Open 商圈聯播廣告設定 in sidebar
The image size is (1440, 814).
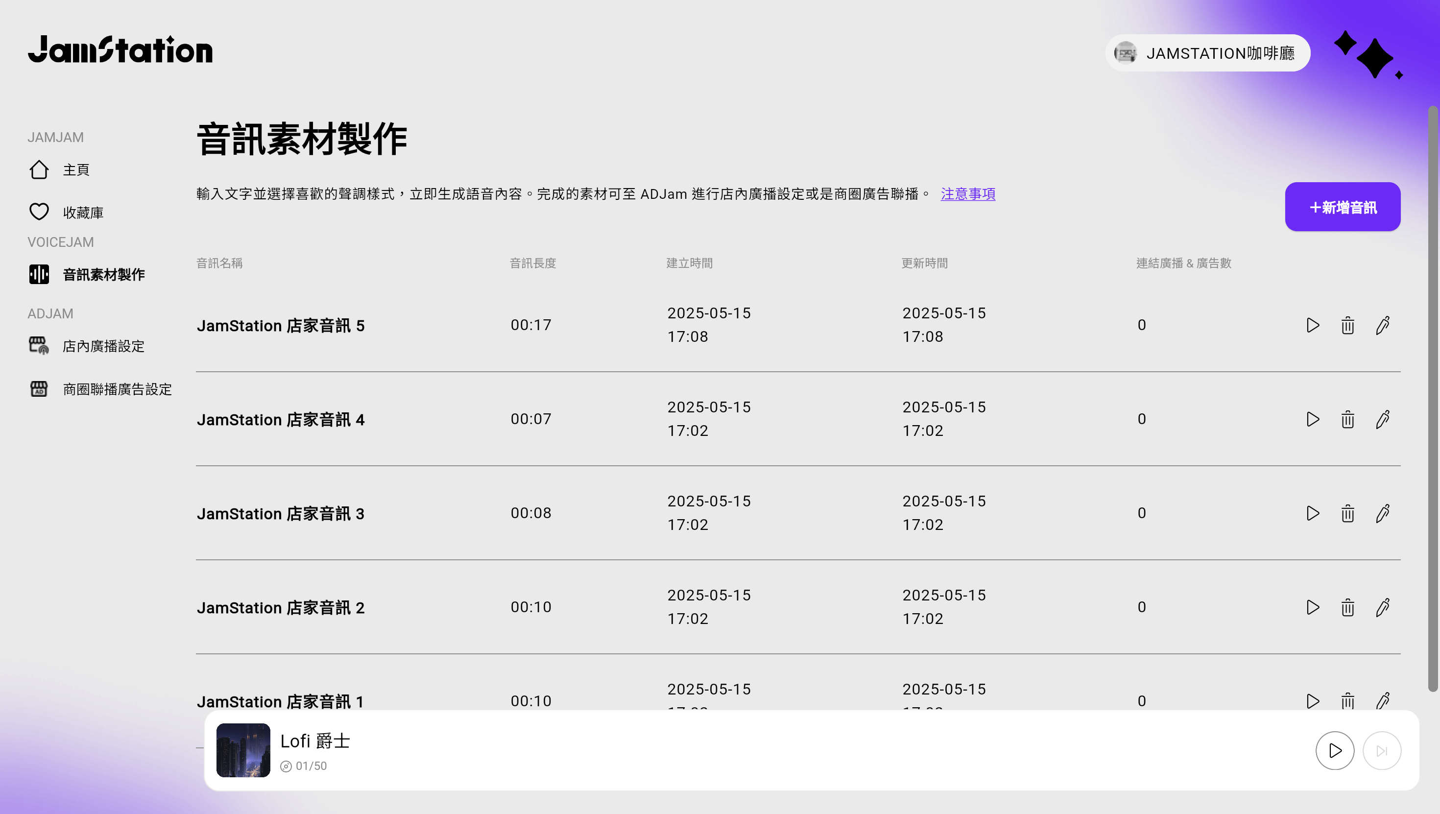118,389
